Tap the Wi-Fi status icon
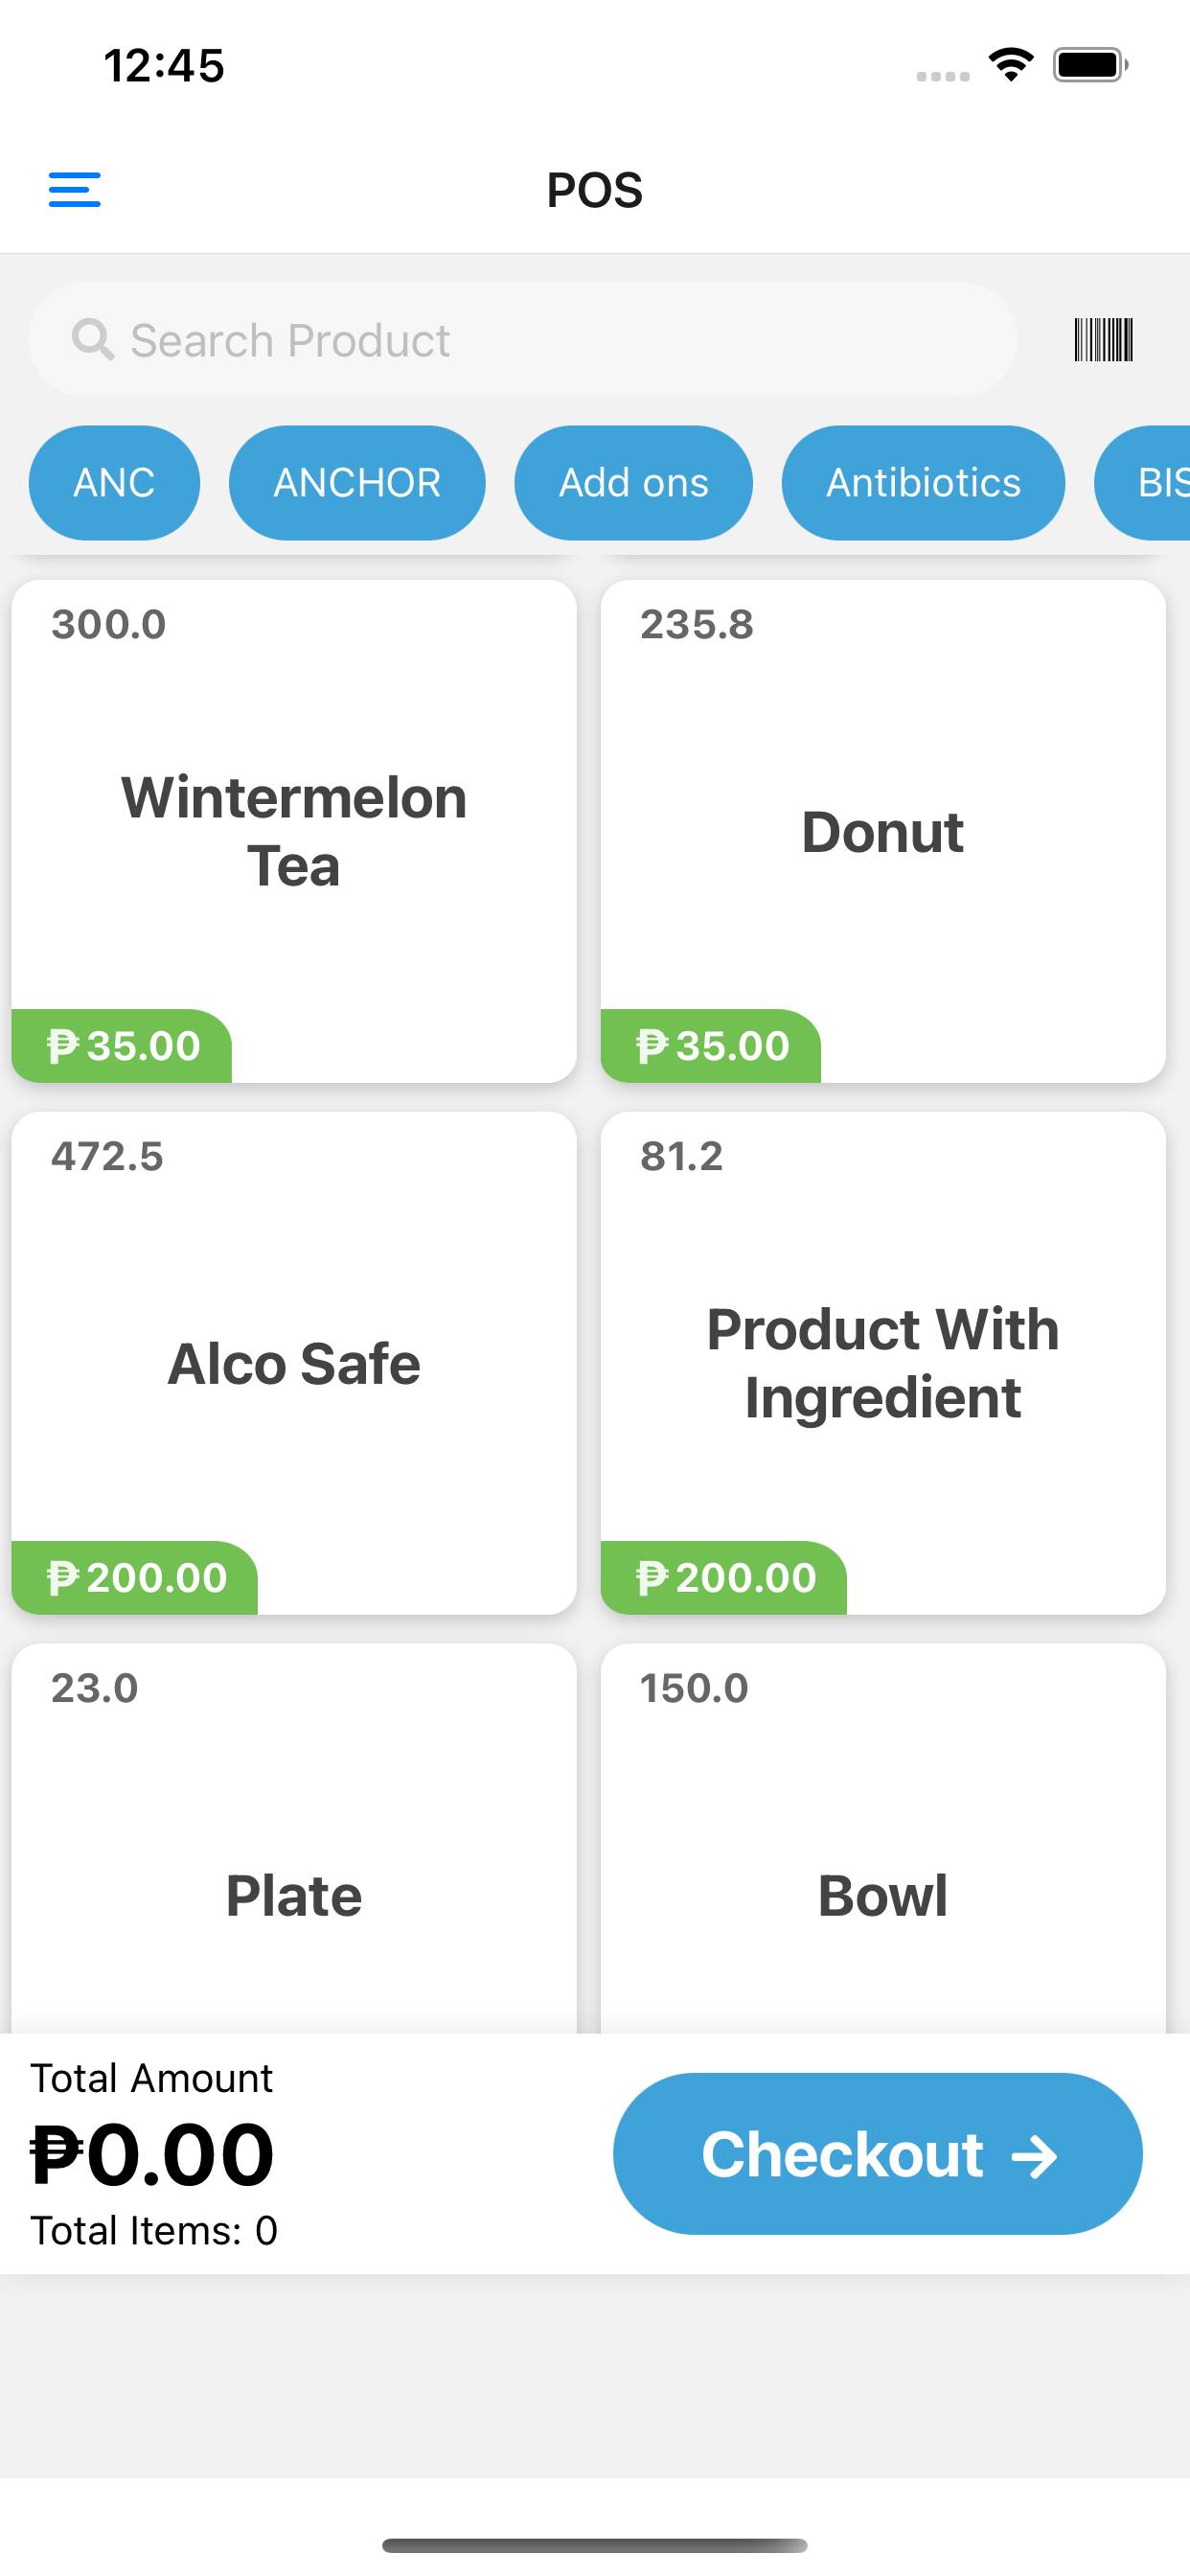 click(1011, 65)
